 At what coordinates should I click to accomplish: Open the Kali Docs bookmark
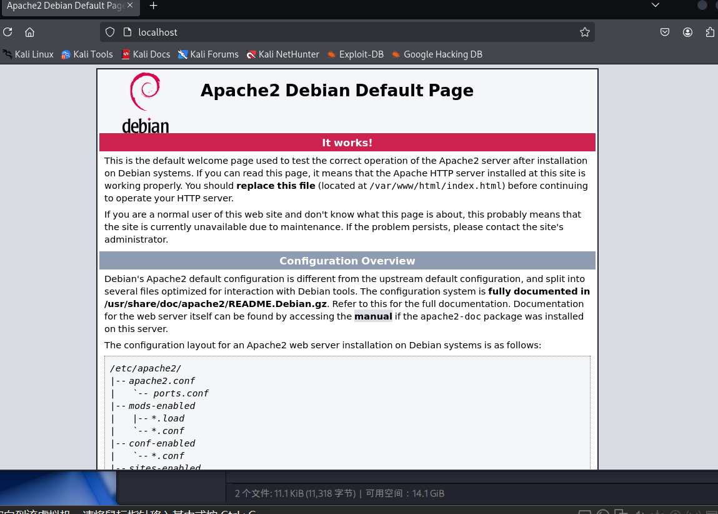146,54
